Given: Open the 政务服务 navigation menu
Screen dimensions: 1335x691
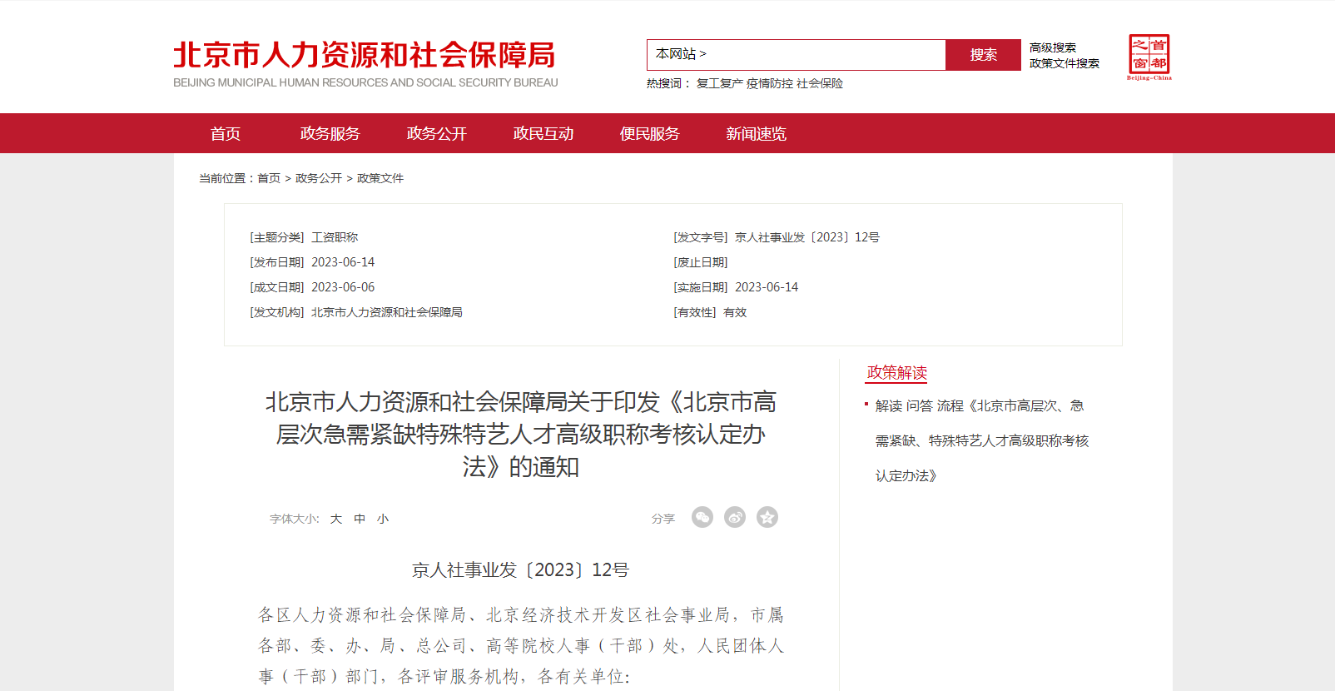Looking at the screenshot, I should tap(330, 134).
